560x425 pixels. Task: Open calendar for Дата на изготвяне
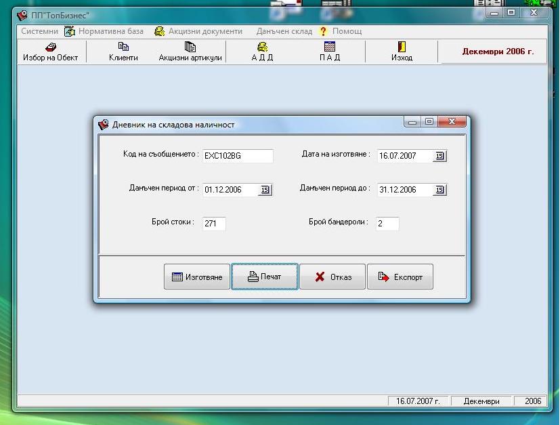439,156
